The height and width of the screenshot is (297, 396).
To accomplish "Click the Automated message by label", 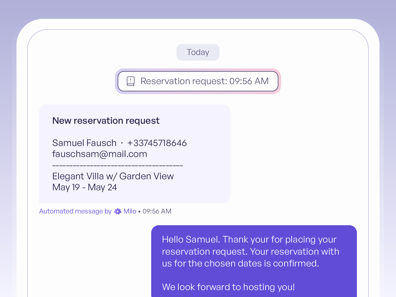I will click(75, 211).
